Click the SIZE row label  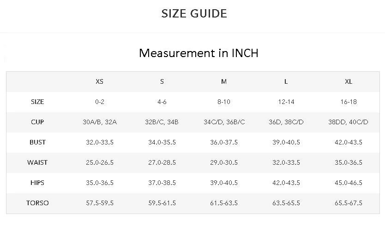37,102
